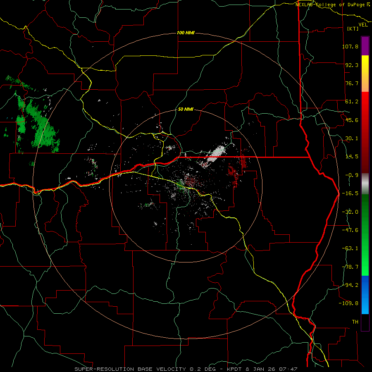Click the VEL legend title
Screen dimensions: 372x372
[x=363, y=25]
